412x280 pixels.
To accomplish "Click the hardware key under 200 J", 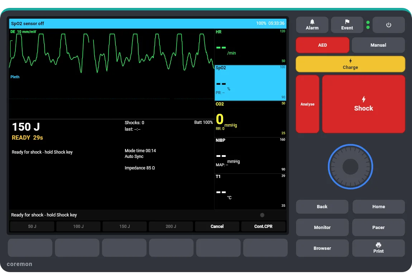I will (171, 248).
